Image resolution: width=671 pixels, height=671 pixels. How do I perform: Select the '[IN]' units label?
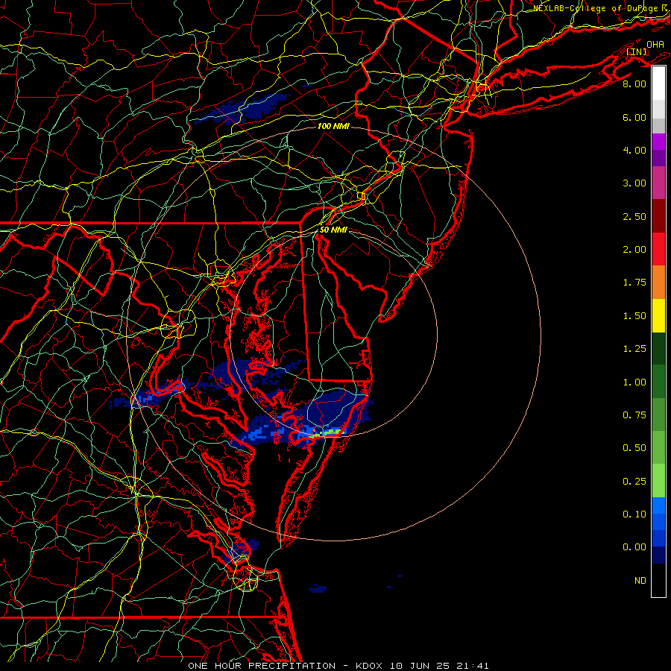click(637, 52)
